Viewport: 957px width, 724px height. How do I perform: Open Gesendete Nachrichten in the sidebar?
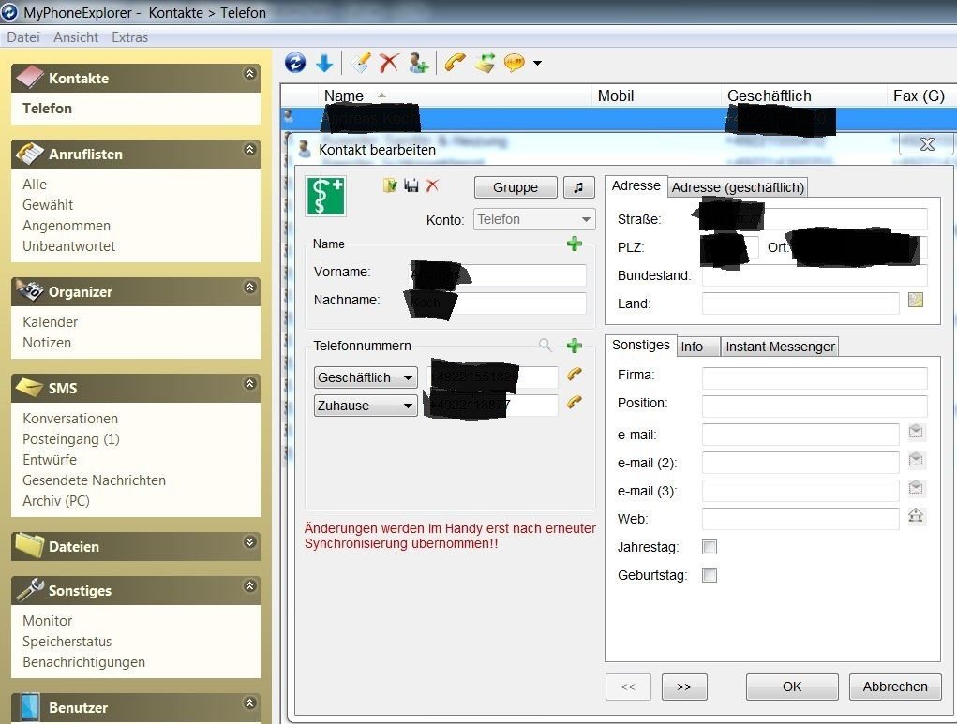94,480
